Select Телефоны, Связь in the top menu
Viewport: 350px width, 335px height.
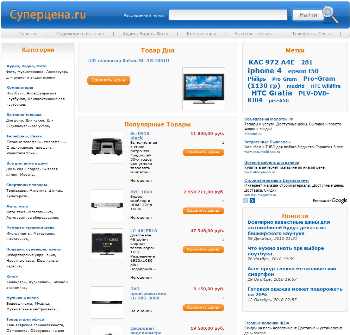click(311, 34)
